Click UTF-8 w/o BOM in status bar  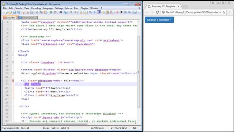click(118, 128)
